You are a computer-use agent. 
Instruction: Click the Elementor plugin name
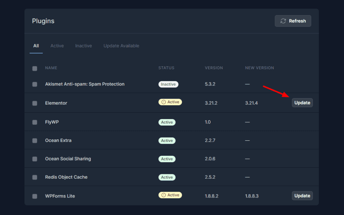tap(56, 103)
